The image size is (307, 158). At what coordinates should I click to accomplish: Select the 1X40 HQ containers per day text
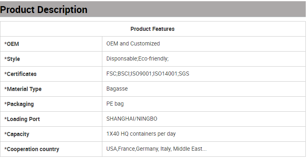coord(141,134)
